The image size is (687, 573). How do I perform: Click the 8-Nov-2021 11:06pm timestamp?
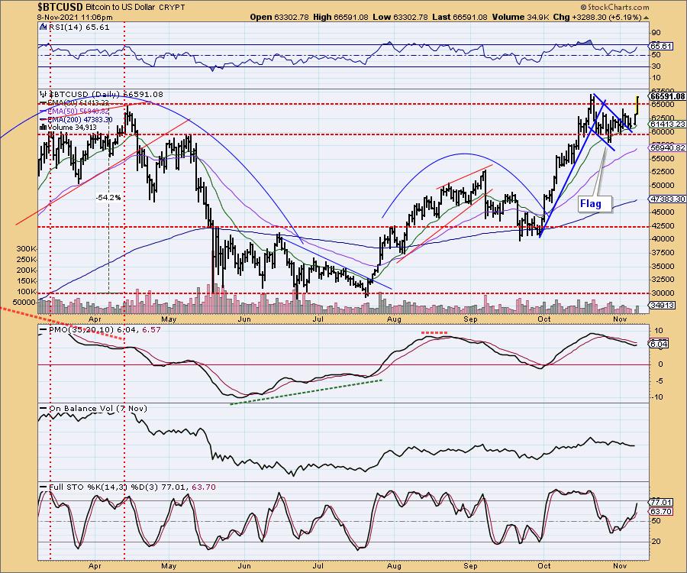coord(75,18)
